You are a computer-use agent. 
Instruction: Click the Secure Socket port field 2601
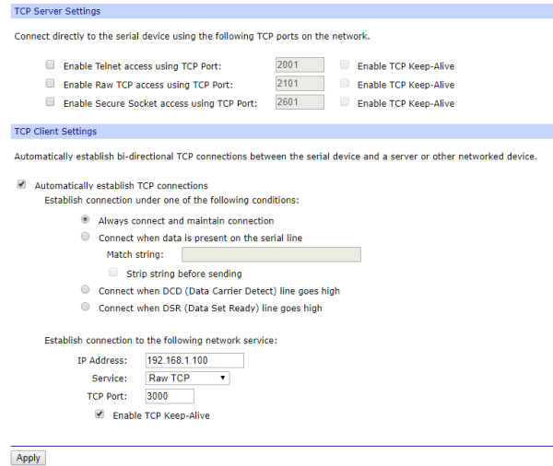click(x=300, y=102)
